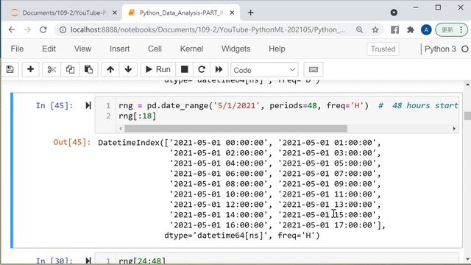
Task: Click the tab search down-arrow icon
Action: (394, 13)
